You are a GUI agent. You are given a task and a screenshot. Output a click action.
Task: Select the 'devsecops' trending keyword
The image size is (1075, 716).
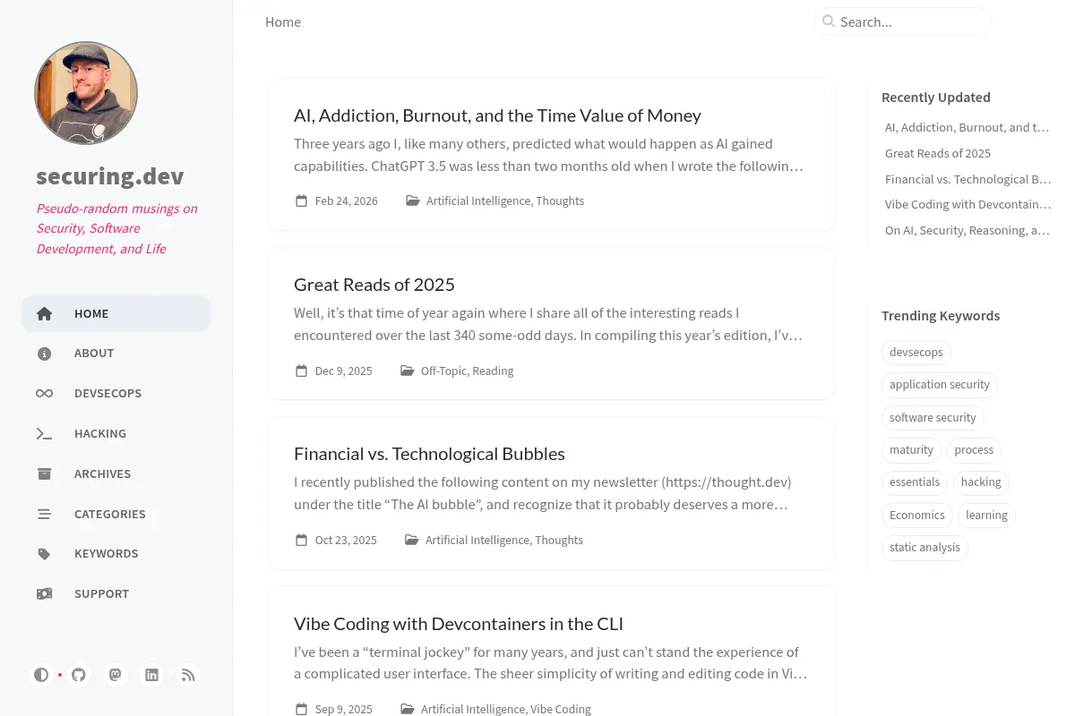click(x=916, y=352)
